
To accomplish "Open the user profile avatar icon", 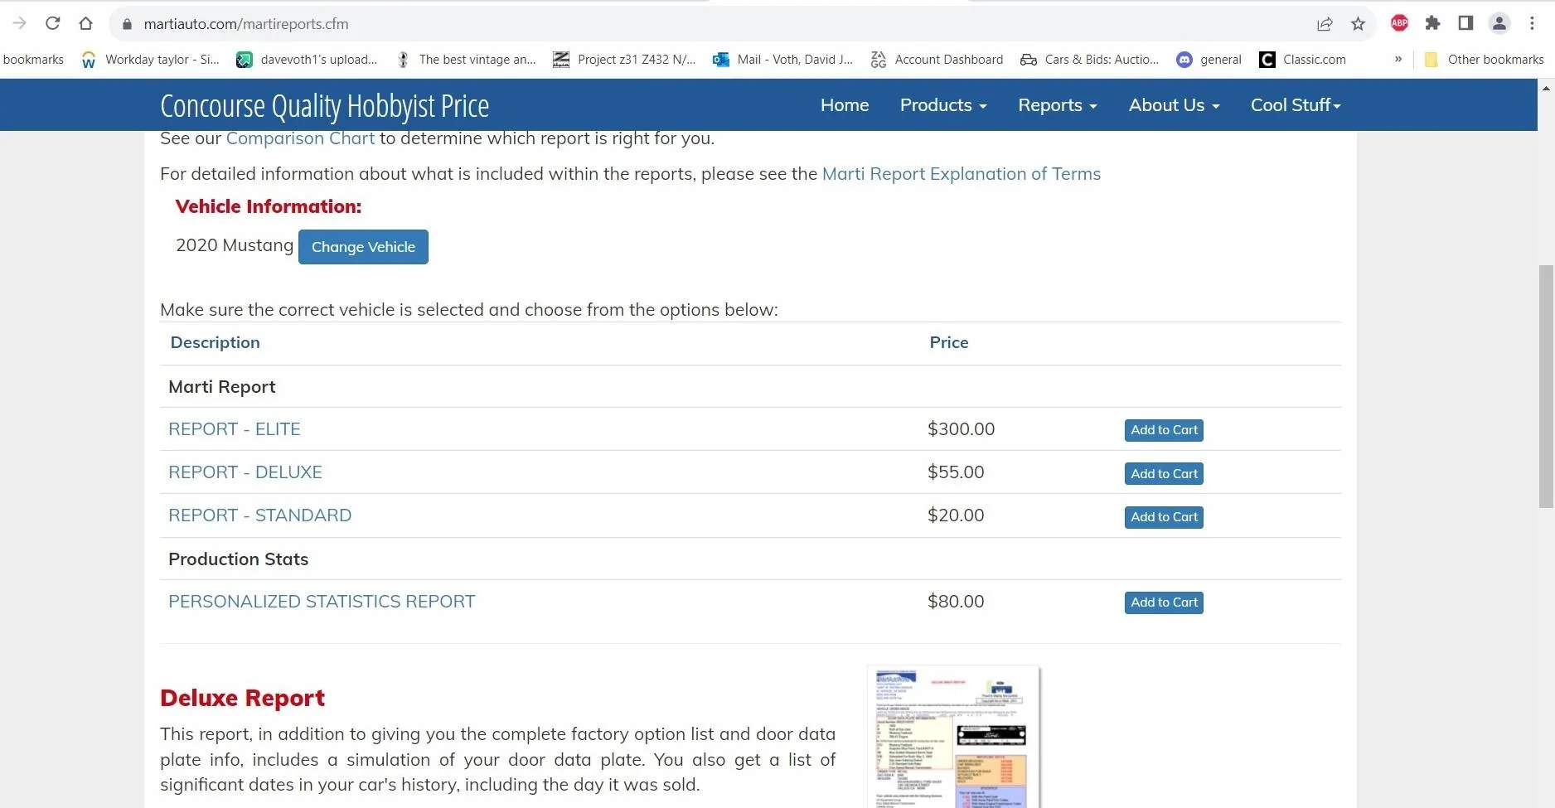I will click(1499, 23).
